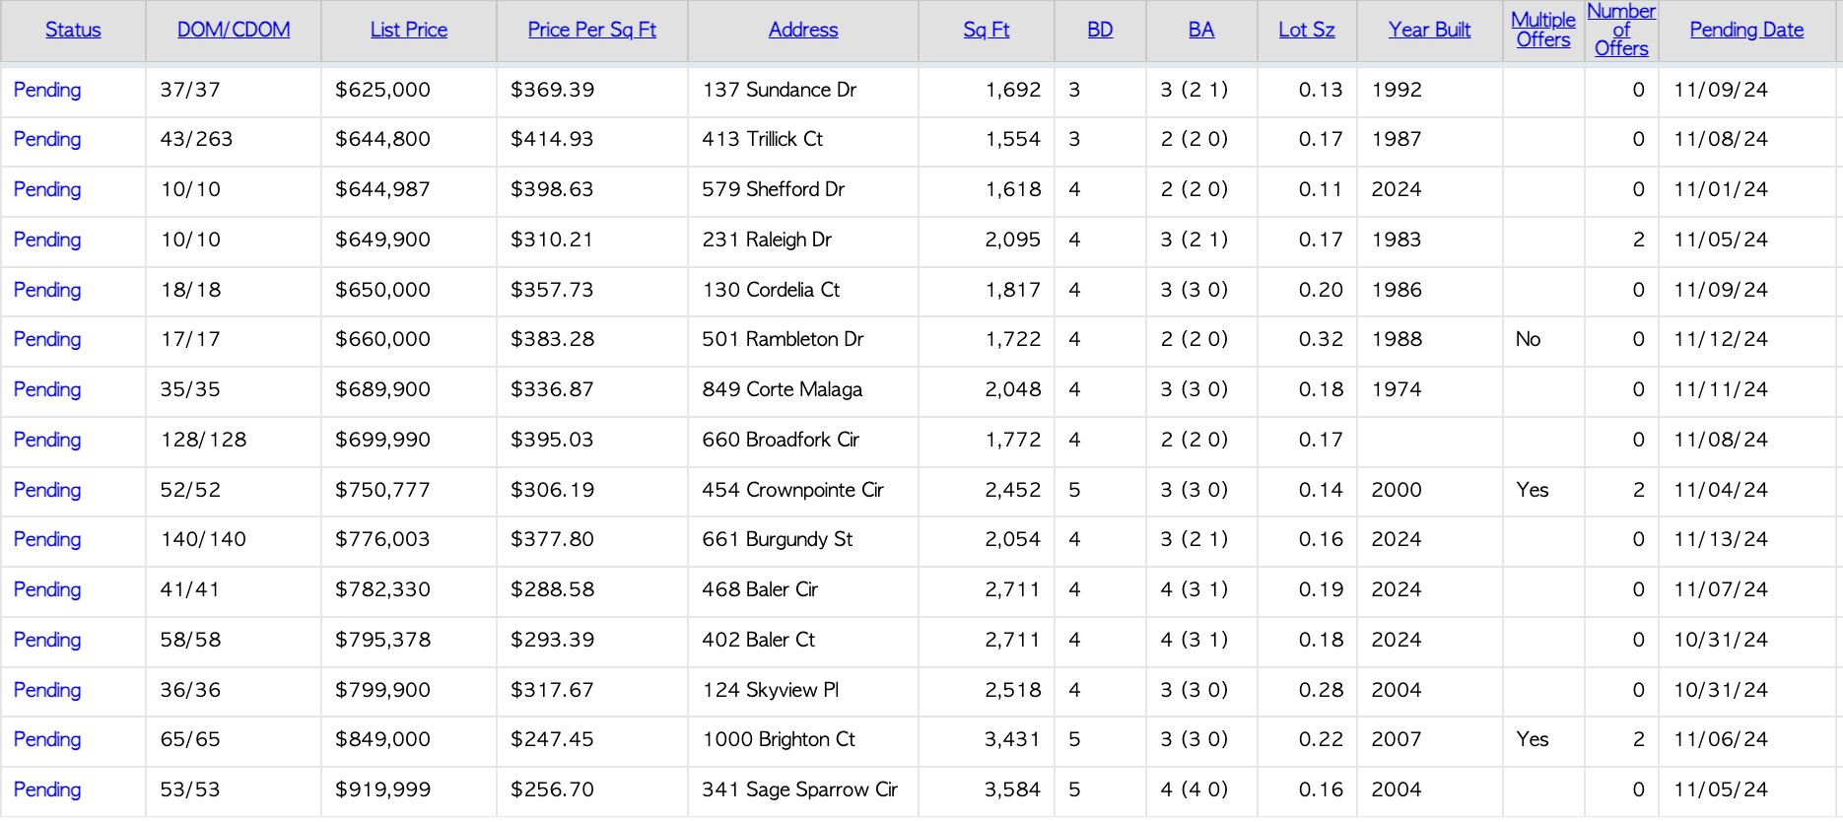This screenshot has height=822, width=1843.
Task: Open Pending status for 124 Skyview Pl
Action: (x=47, y=691)
